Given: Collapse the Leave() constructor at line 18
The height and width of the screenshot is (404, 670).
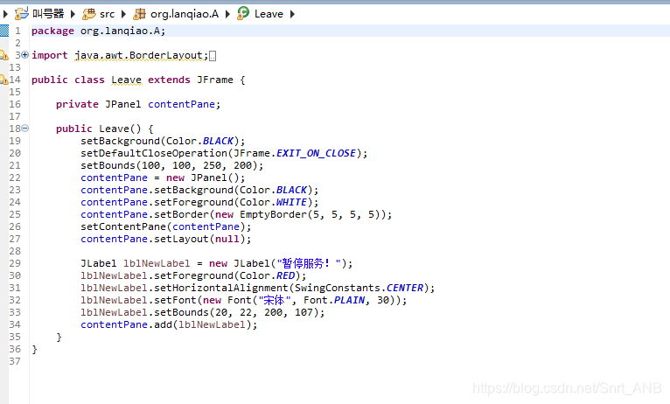Looking at the screenshot, I should [x=25, y=129].
